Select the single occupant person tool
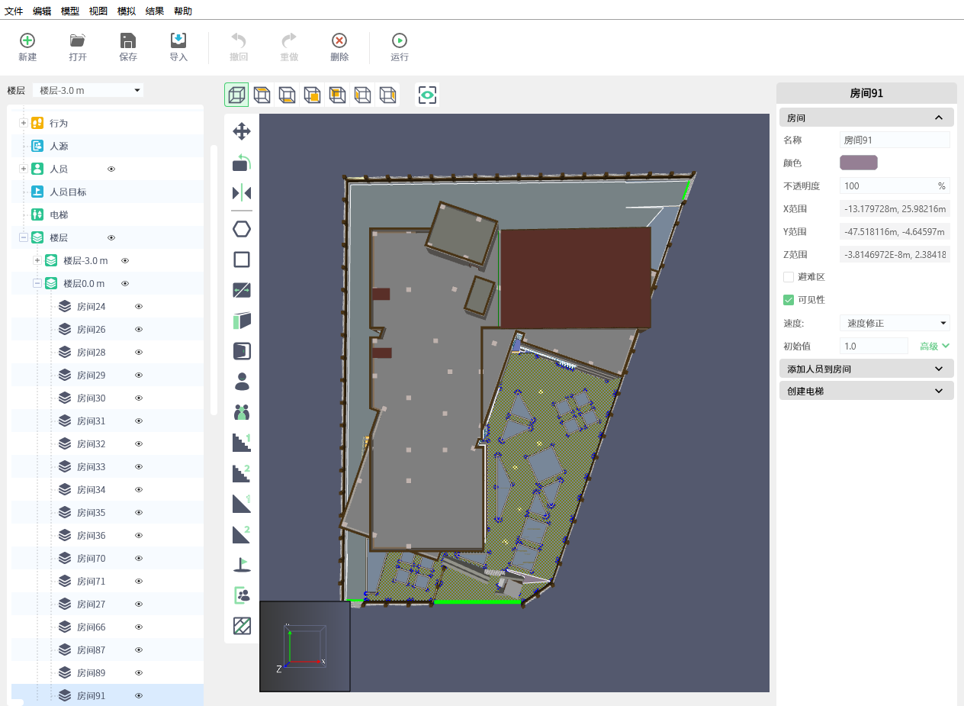The width and height of the screenshot is (964, 706). pyautogui.click(x=242, y=382)
